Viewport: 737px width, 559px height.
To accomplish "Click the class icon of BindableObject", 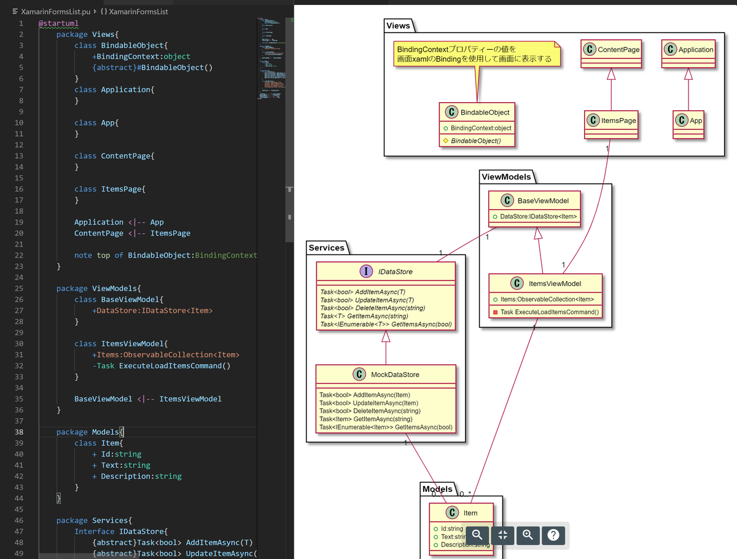I will click(451, 113).
